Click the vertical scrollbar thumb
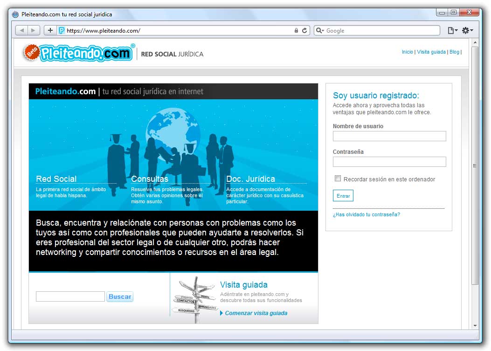The image size is (491, 351). [x=475, y=165]
